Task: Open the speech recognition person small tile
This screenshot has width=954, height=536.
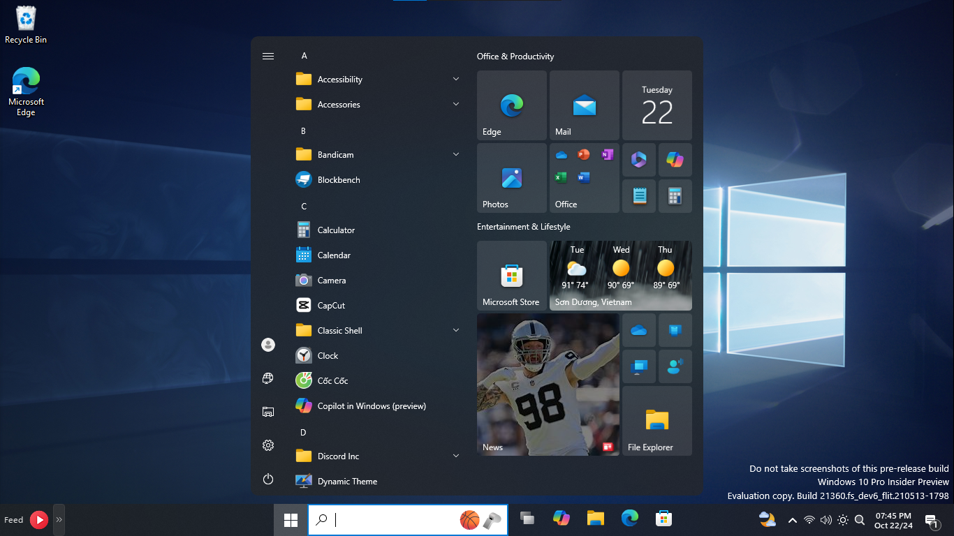Action: coord(675,366)
